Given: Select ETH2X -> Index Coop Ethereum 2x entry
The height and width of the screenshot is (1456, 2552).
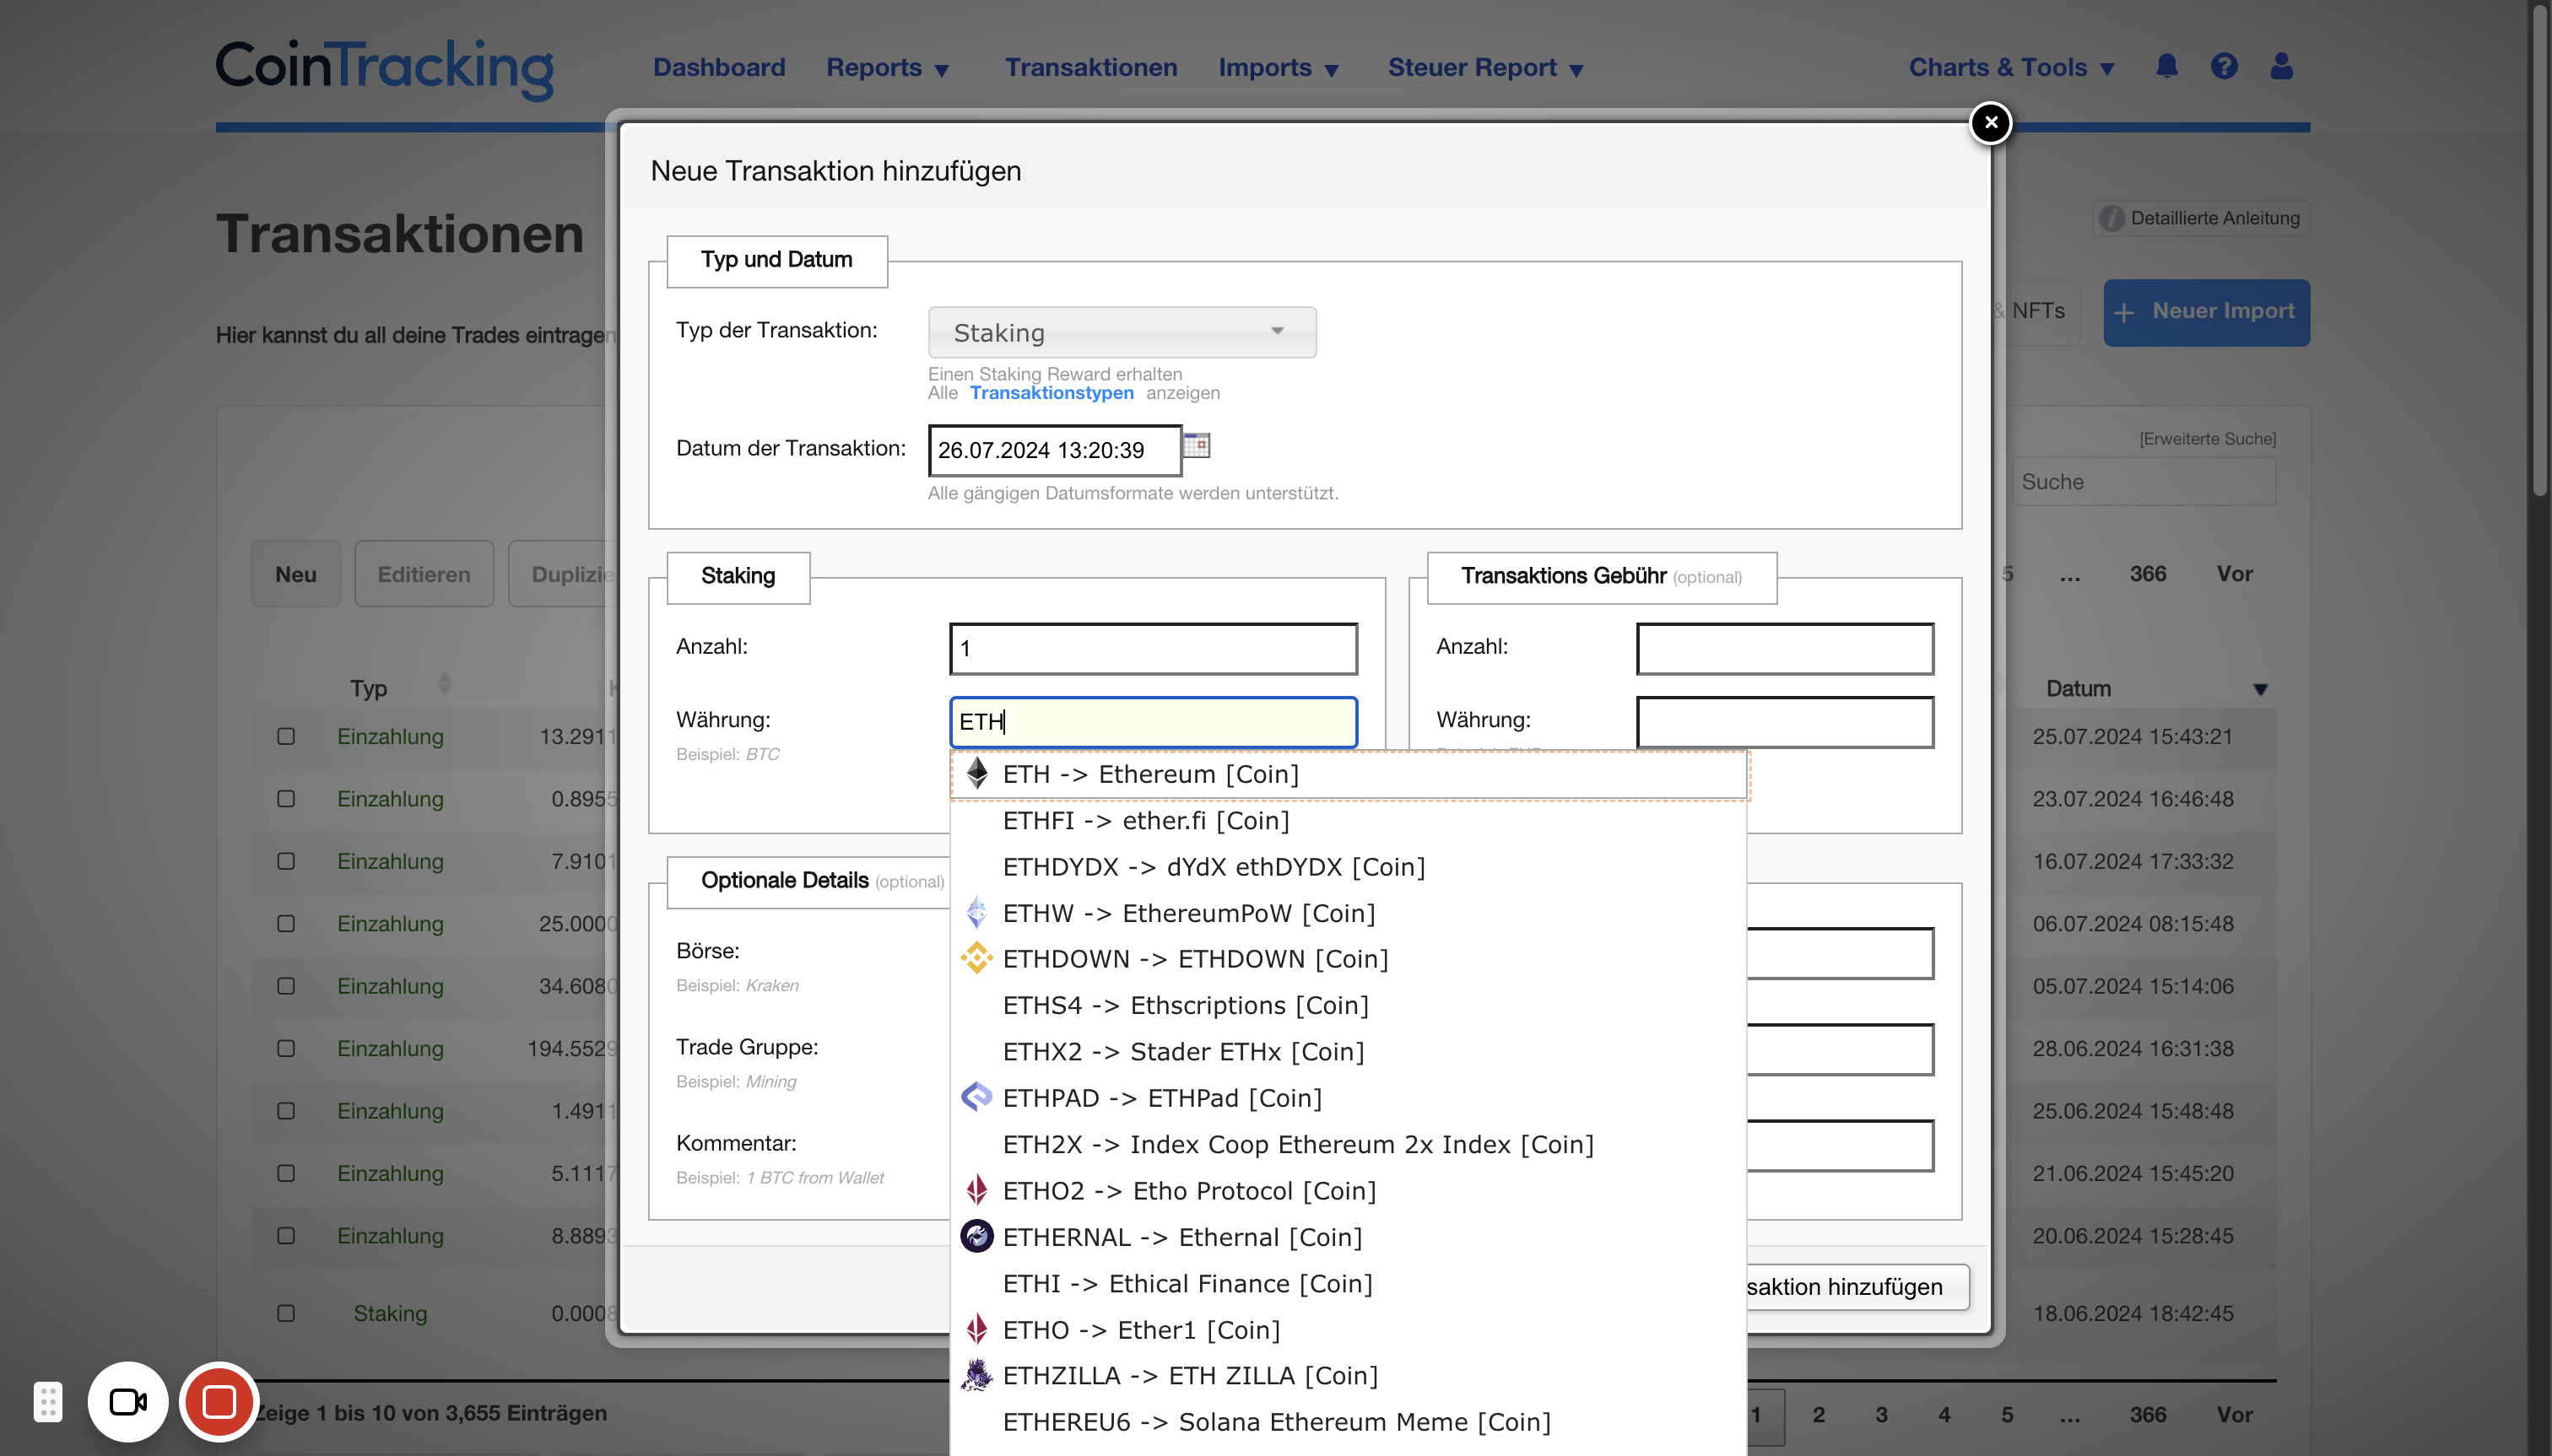Looking at the screenshot, I should pyautogui.click(x=1348, y=1144).
